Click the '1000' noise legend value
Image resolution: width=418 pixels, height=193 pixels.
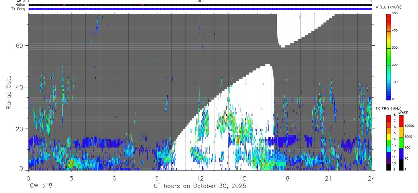pyautogui.click(x=408, y=136)
